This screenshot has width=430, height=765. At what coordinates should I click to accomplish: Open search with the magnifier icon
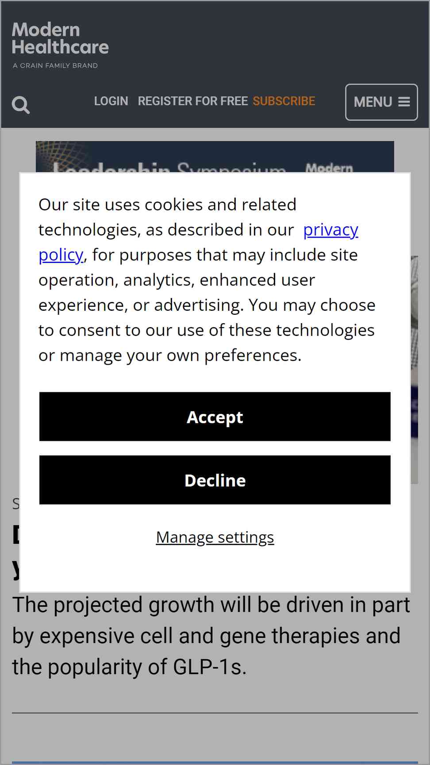21,105
